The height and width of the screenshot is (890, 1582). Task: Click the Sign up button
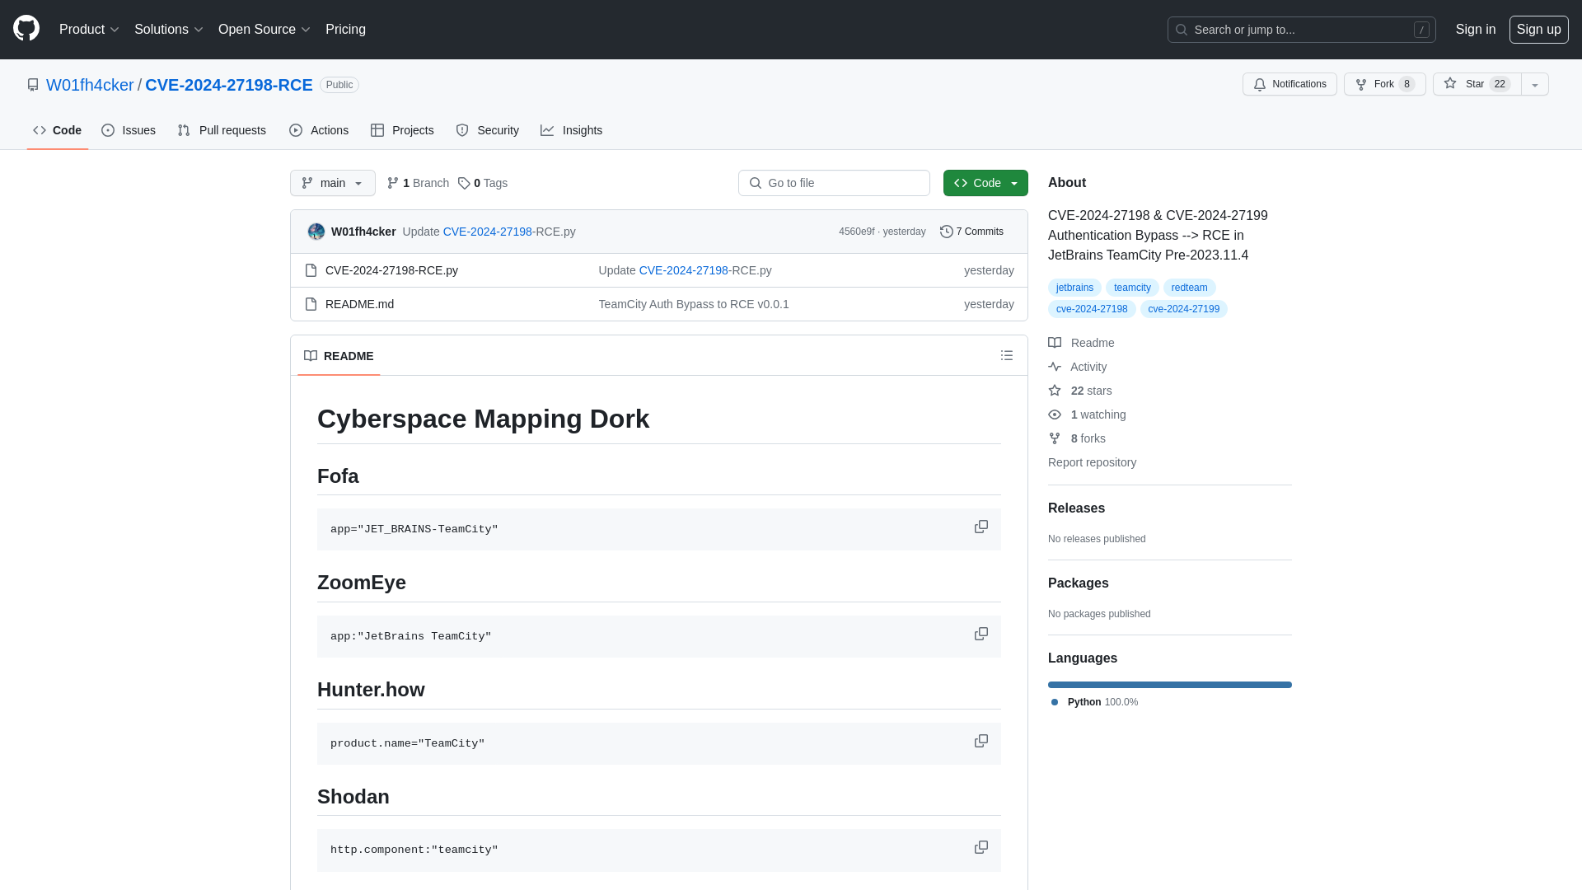coord(1538,30)
